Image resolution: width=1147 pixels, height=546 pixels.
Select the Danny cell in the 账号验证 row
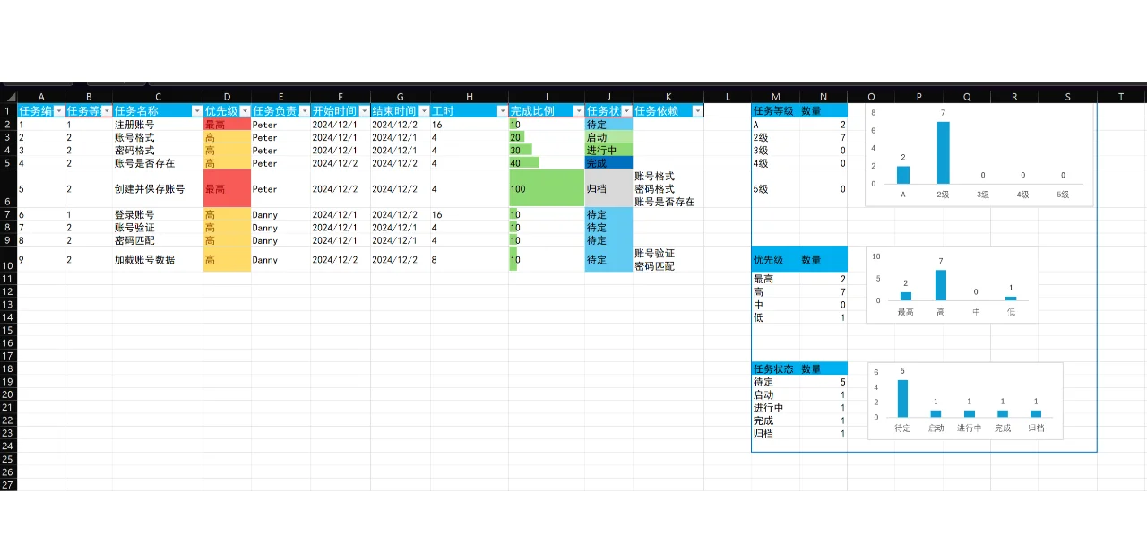tap(280, 228)
